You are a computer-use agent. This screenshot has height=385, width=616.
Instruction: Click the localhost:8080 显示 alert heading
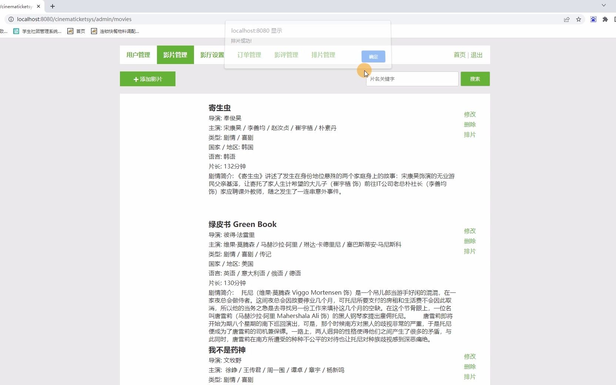[x=257, y=31]
